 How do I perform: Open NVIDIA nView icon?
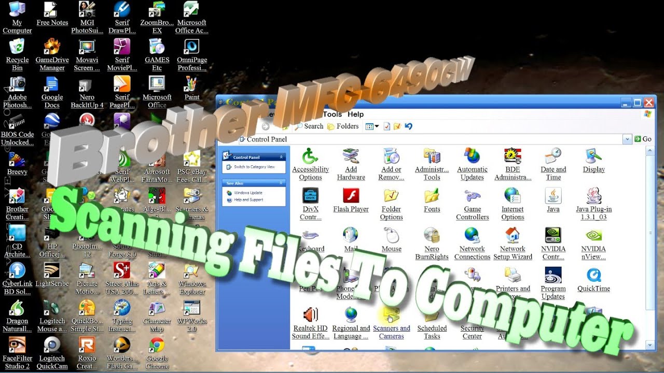tap(593, 244)
